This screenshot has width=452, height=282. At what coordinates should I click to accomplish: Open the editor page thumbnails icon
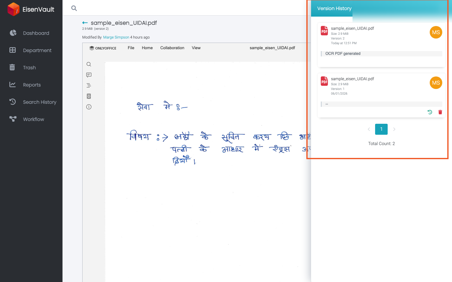pyautogui.click(x=89, y=96)
